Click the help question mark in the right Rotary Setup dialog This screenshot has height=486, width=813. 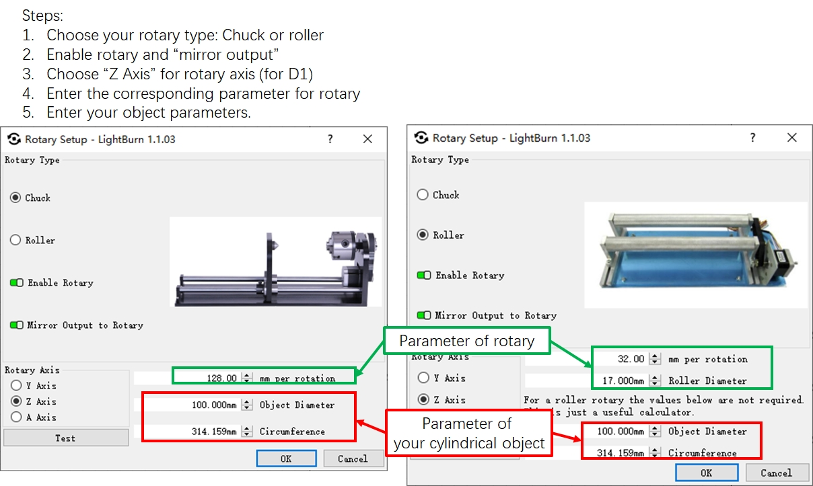tap(752, 138)
